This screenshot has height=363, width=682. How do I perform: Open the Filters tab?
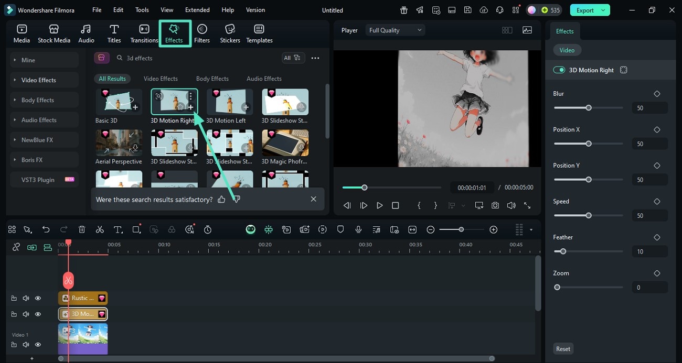pos(202,34)
